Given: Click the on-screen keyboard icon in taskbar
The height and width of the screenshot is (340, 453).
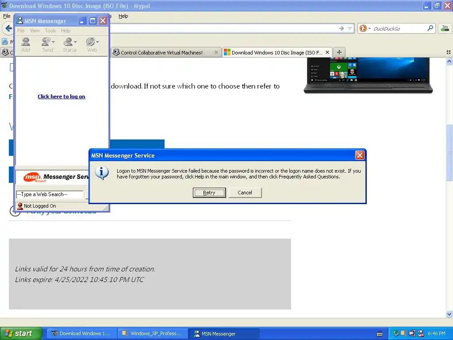Looking at the screenshot, I should click(380, 334).
